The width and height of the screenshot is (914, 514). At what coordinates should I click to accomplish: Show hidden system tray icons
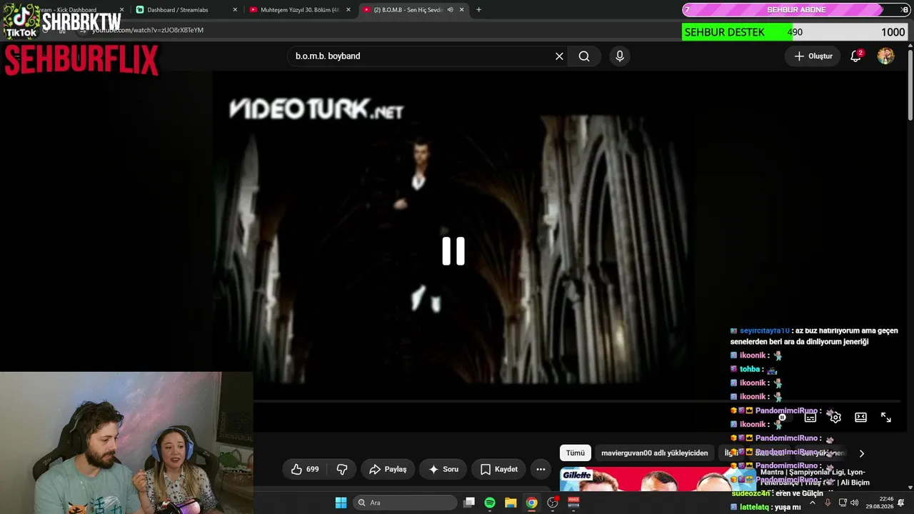coord(813,503)
